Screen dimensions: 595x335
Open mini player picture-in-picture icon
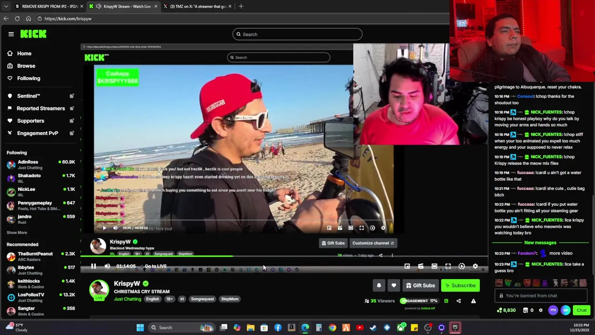pos(407,266)
